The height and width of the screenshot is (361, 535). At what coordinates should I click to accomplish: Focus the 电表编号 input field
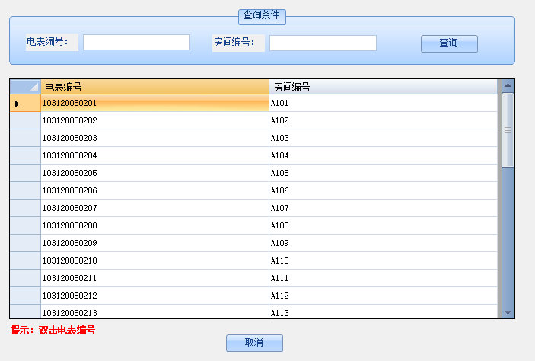[136, 43]
